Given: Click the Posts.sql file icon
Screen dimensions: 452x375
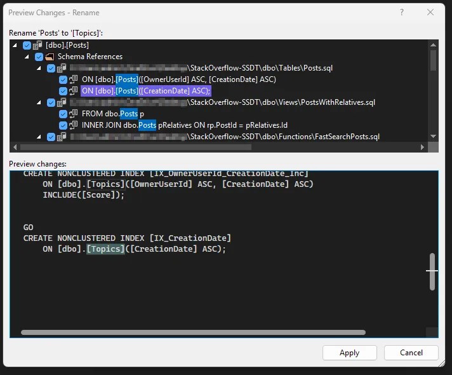Looking at the screenshot, I should tap(62, 68).
